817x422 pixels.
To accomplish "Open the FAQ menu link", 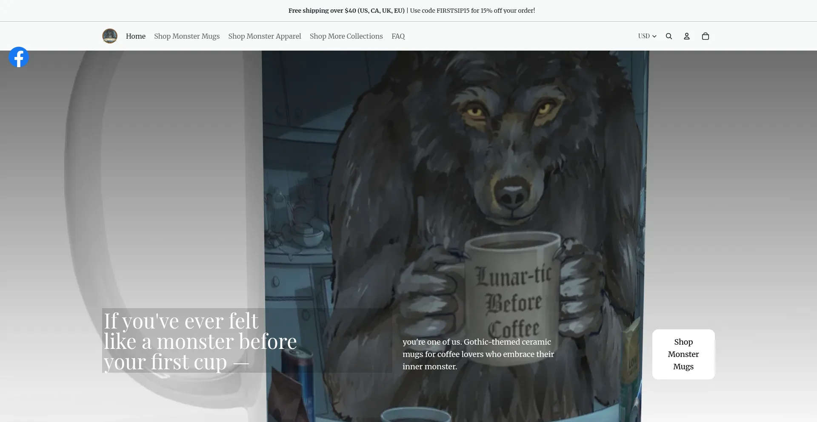I will click(x=398, y=36).
